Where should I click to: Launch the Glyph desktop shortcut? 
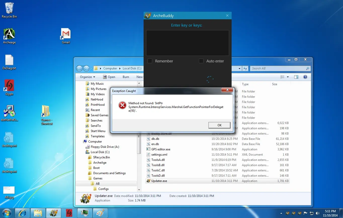(9, 88)
